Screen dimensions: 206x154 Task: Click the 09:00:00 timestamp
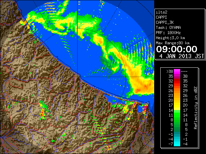(177, 49)
